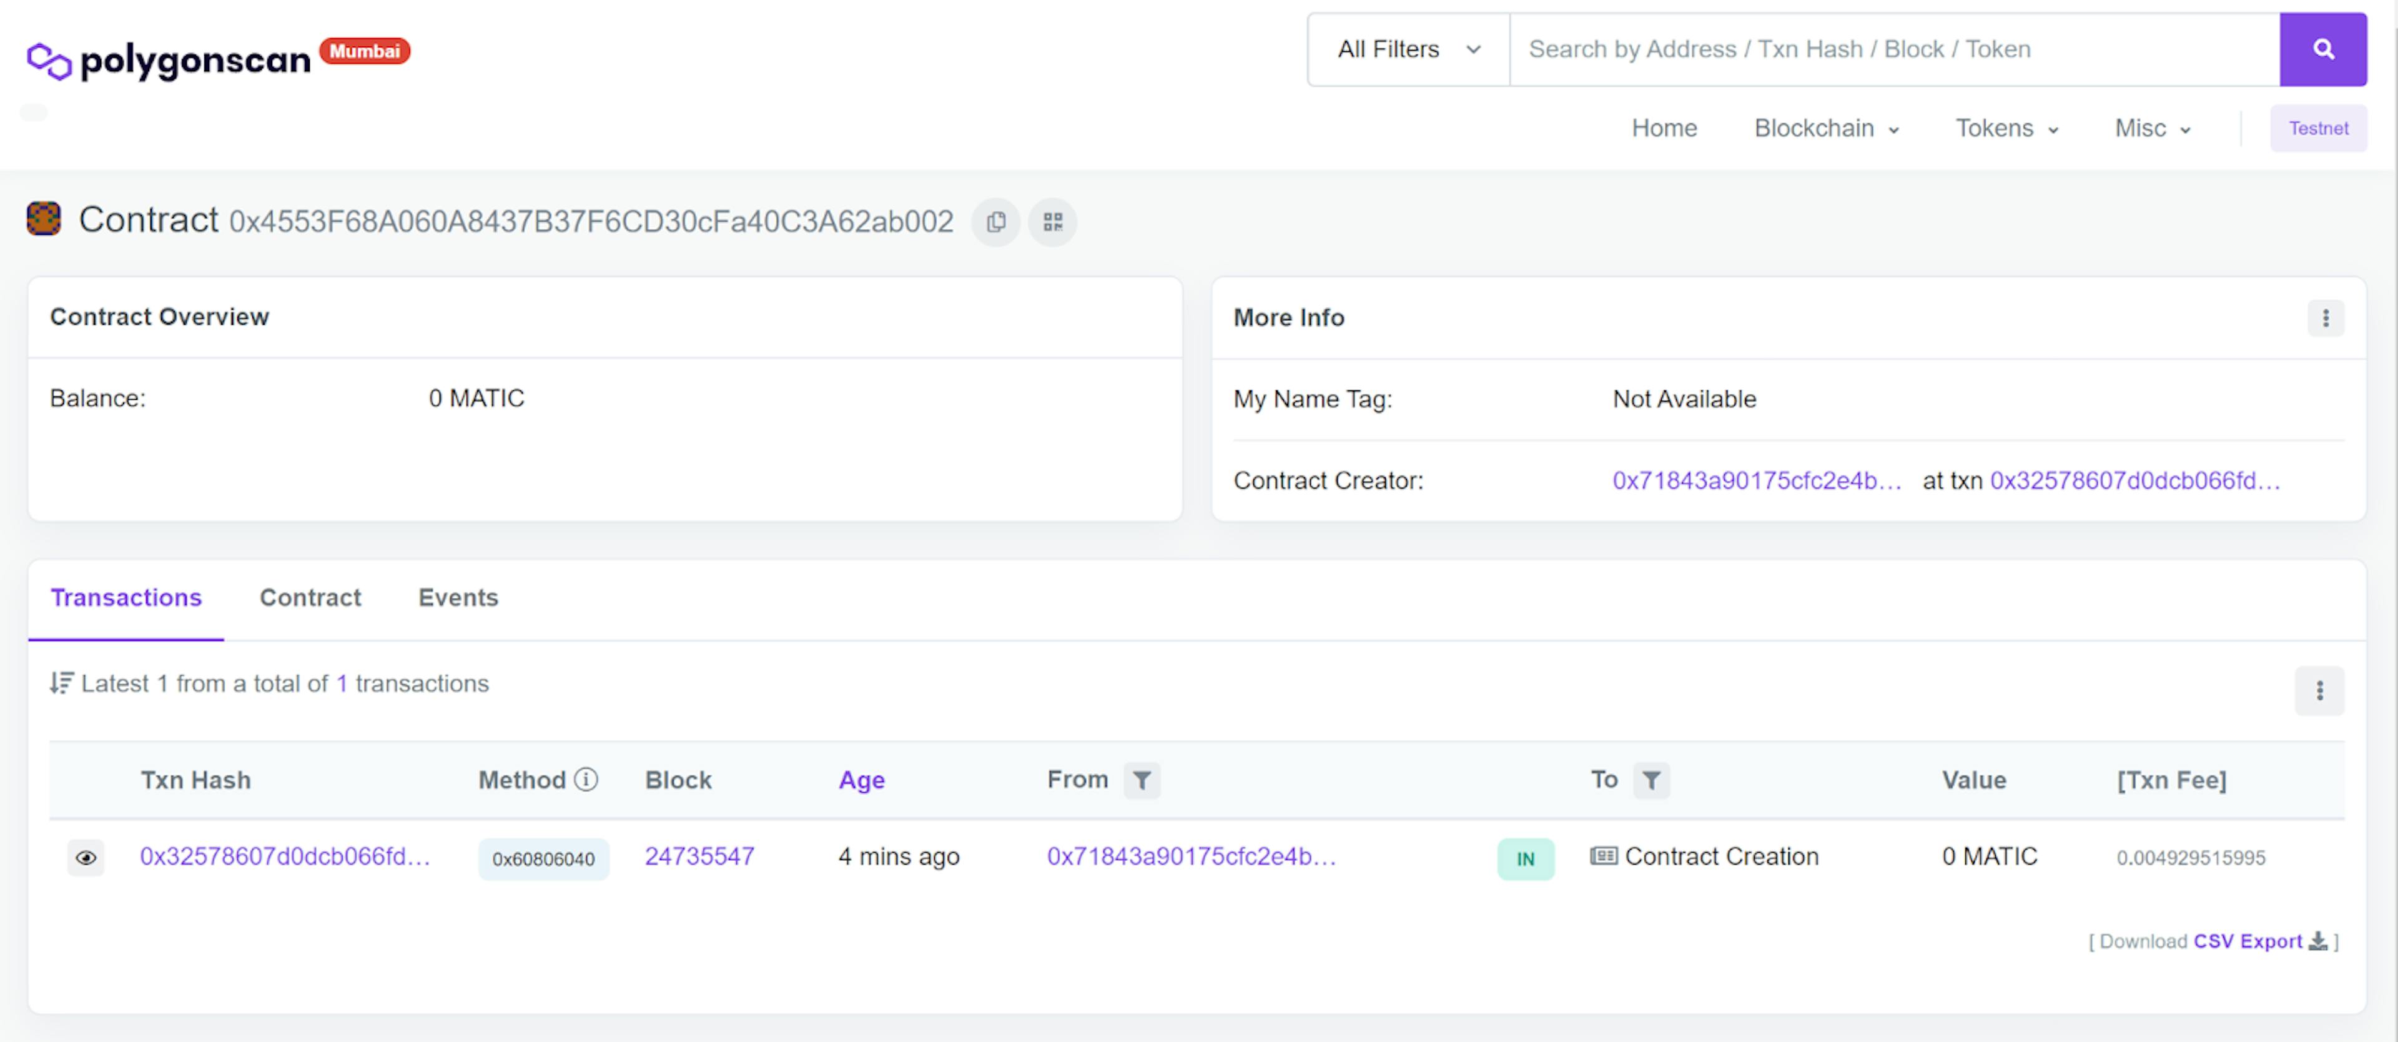The width and height of the screenshot is (2398, 1042).
Task: Focus the address search input field
Action: (1895, 49)
